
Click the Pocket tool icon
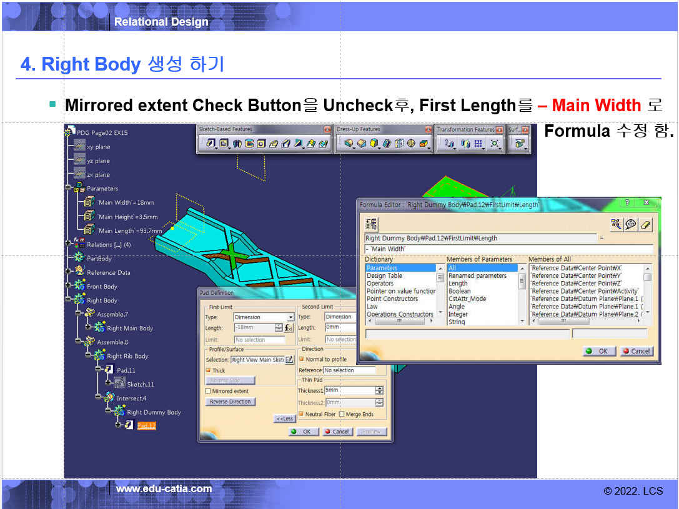pyautogui.click(x=224, y=144)
